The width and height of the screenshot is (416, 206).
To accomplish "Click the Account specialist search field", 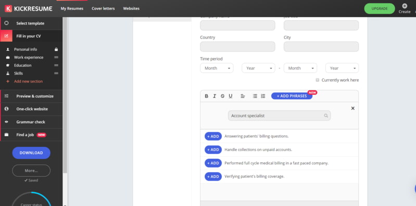I will 280,116.
